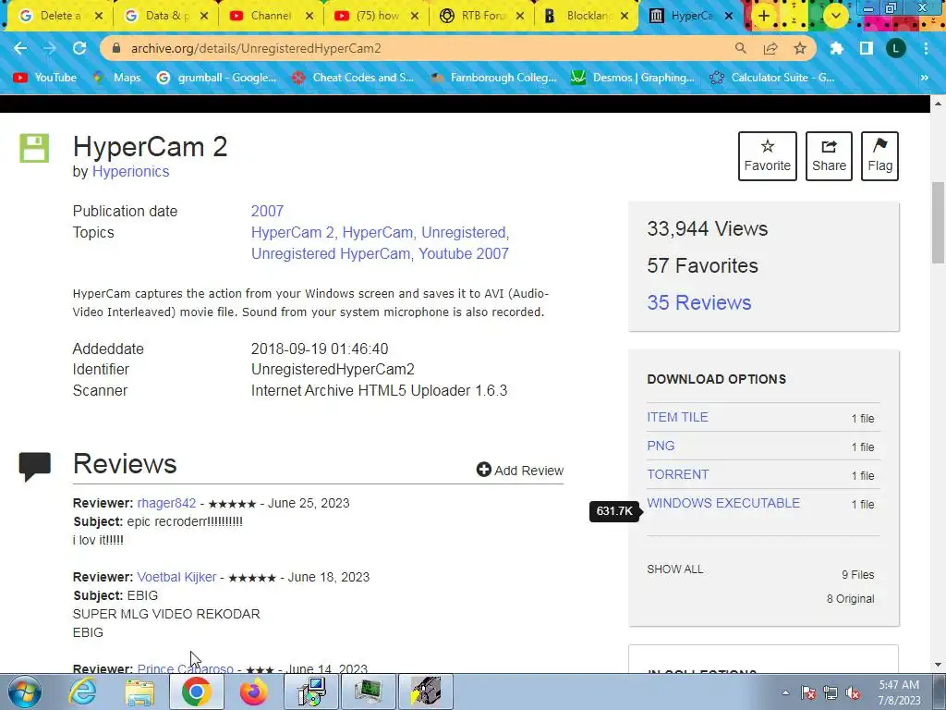The width and height of the screenshot is (946, 710).
Task: Open the extensions puzzle icon
Action: (837, 48)
